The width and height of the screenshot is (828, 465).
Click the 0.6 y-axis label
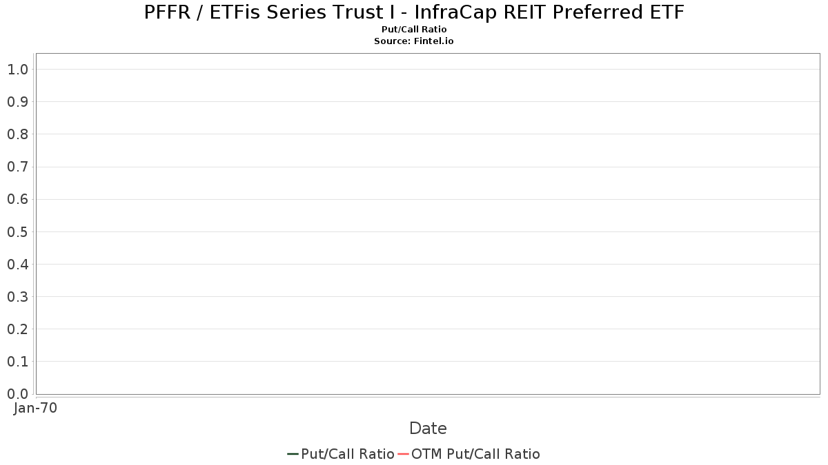point(17,199)
